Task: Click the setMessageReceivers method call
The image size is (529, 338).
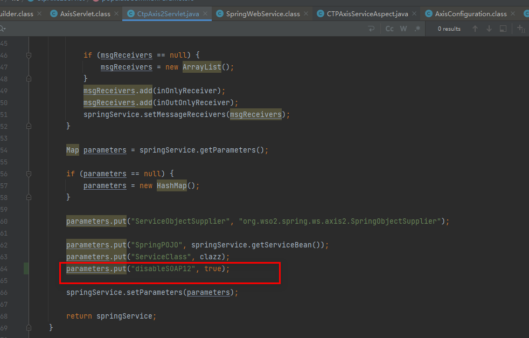Action: [185, 114]
